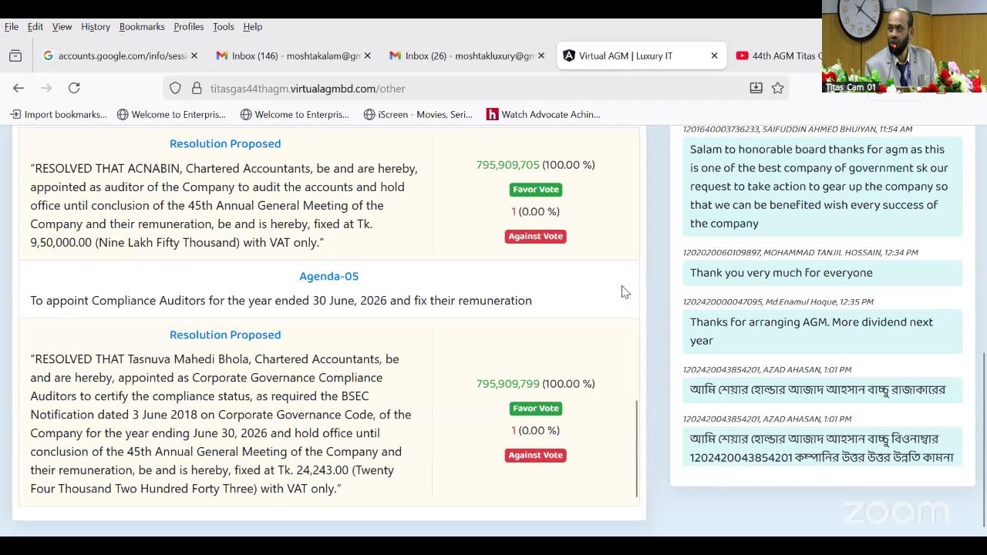This screenshot has width=987, height=555.
Task: Click Against Vote for Tasnuva Mahedi Bhola resolution
Action: click(536, 455)
